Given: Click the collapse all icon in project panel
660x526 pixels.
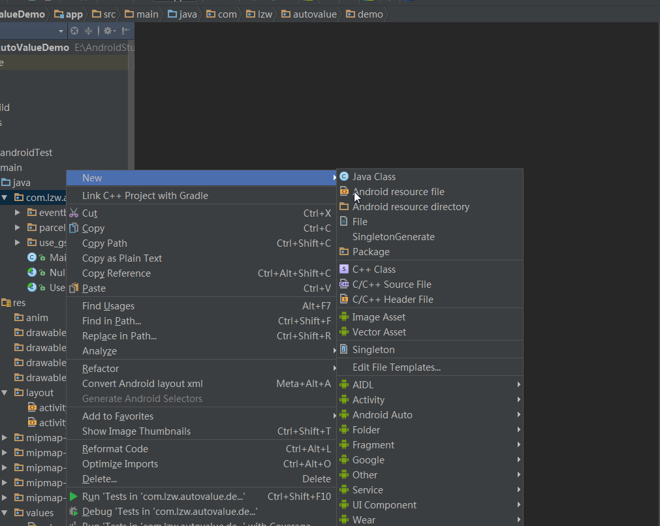Looking at the screenshot, I should point(88,31).
